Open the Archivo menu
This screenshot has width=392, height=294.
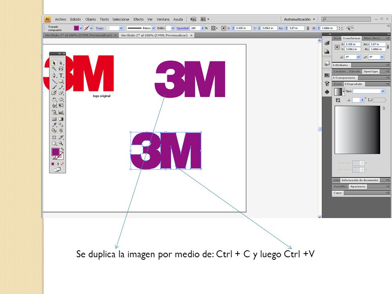60,19
